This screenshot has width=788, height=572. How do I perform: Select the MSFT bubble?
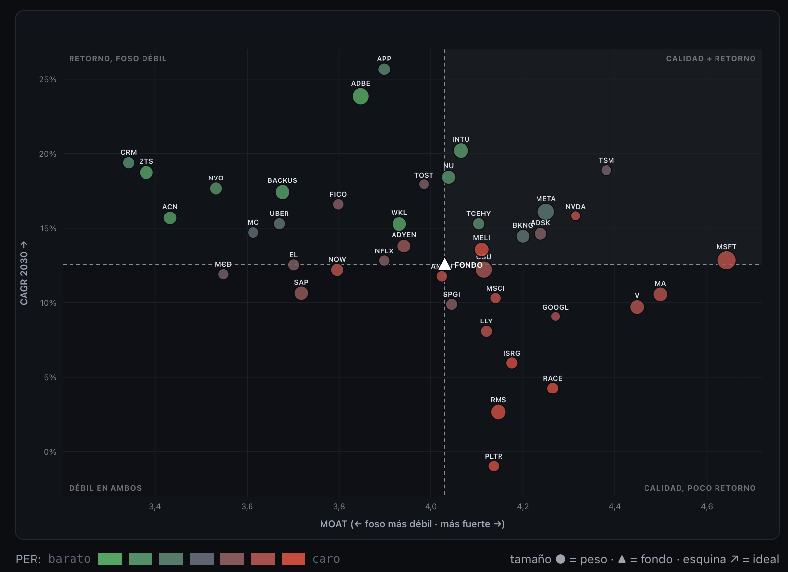point(726,260)
